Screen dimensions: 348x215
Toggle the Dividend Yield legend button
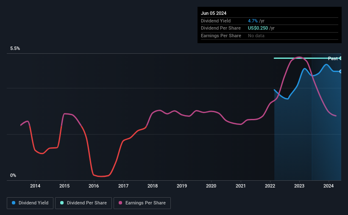click(30, 203)
